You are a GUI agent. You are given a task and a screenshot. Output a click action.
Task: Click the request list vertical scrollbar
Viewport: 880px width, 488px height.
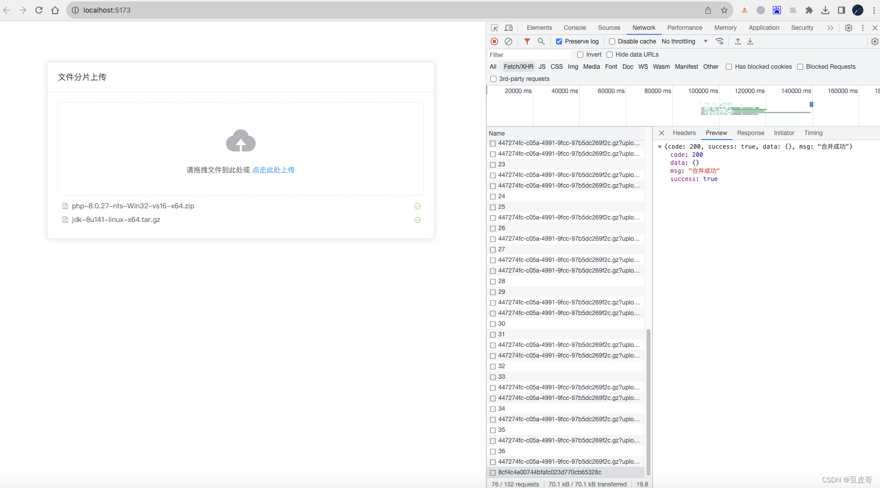point(648,402)
